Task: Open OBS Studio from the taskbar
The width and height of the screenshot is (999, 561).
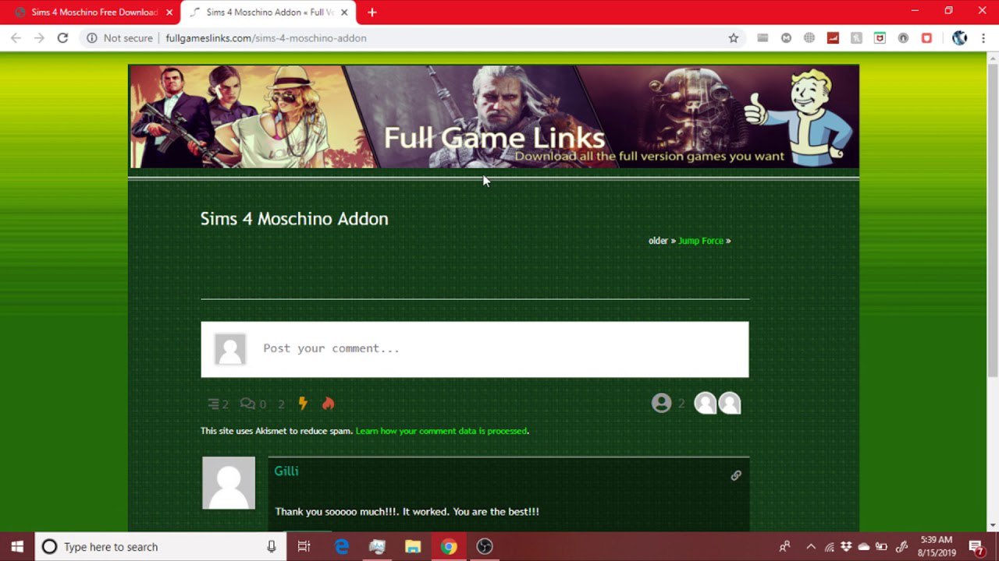Action: 485,546
